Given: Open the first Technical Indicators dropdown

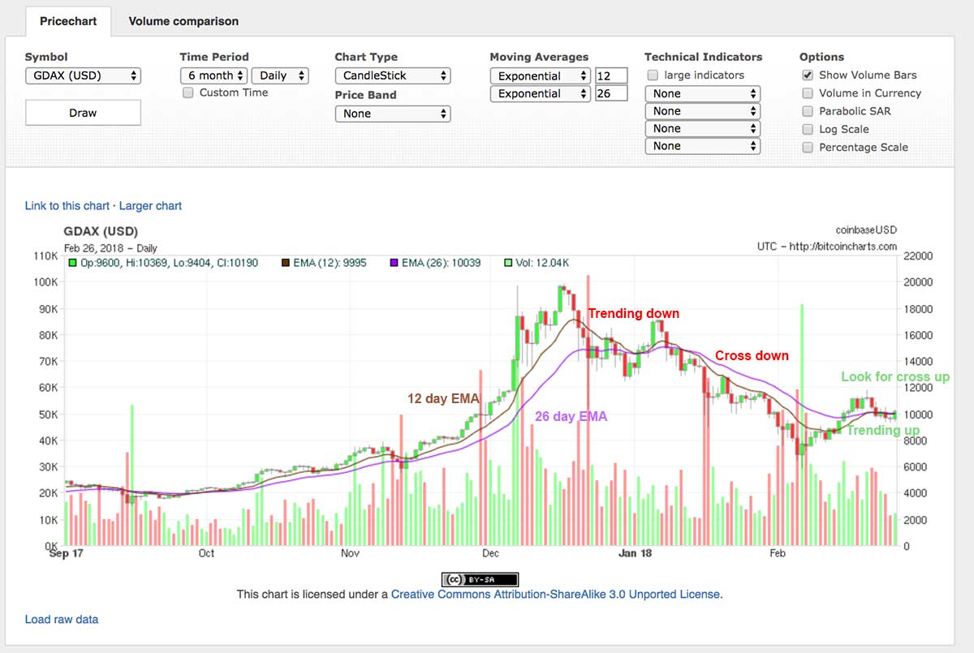Looking at the screenshot, I should coord(702,93).
